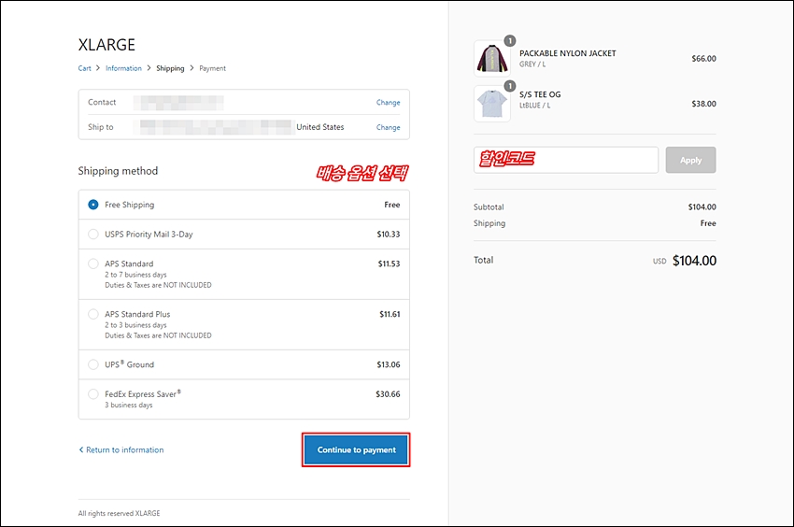Click the $66.00 jacket price
The image size is (794, 527).
[704, 58]
